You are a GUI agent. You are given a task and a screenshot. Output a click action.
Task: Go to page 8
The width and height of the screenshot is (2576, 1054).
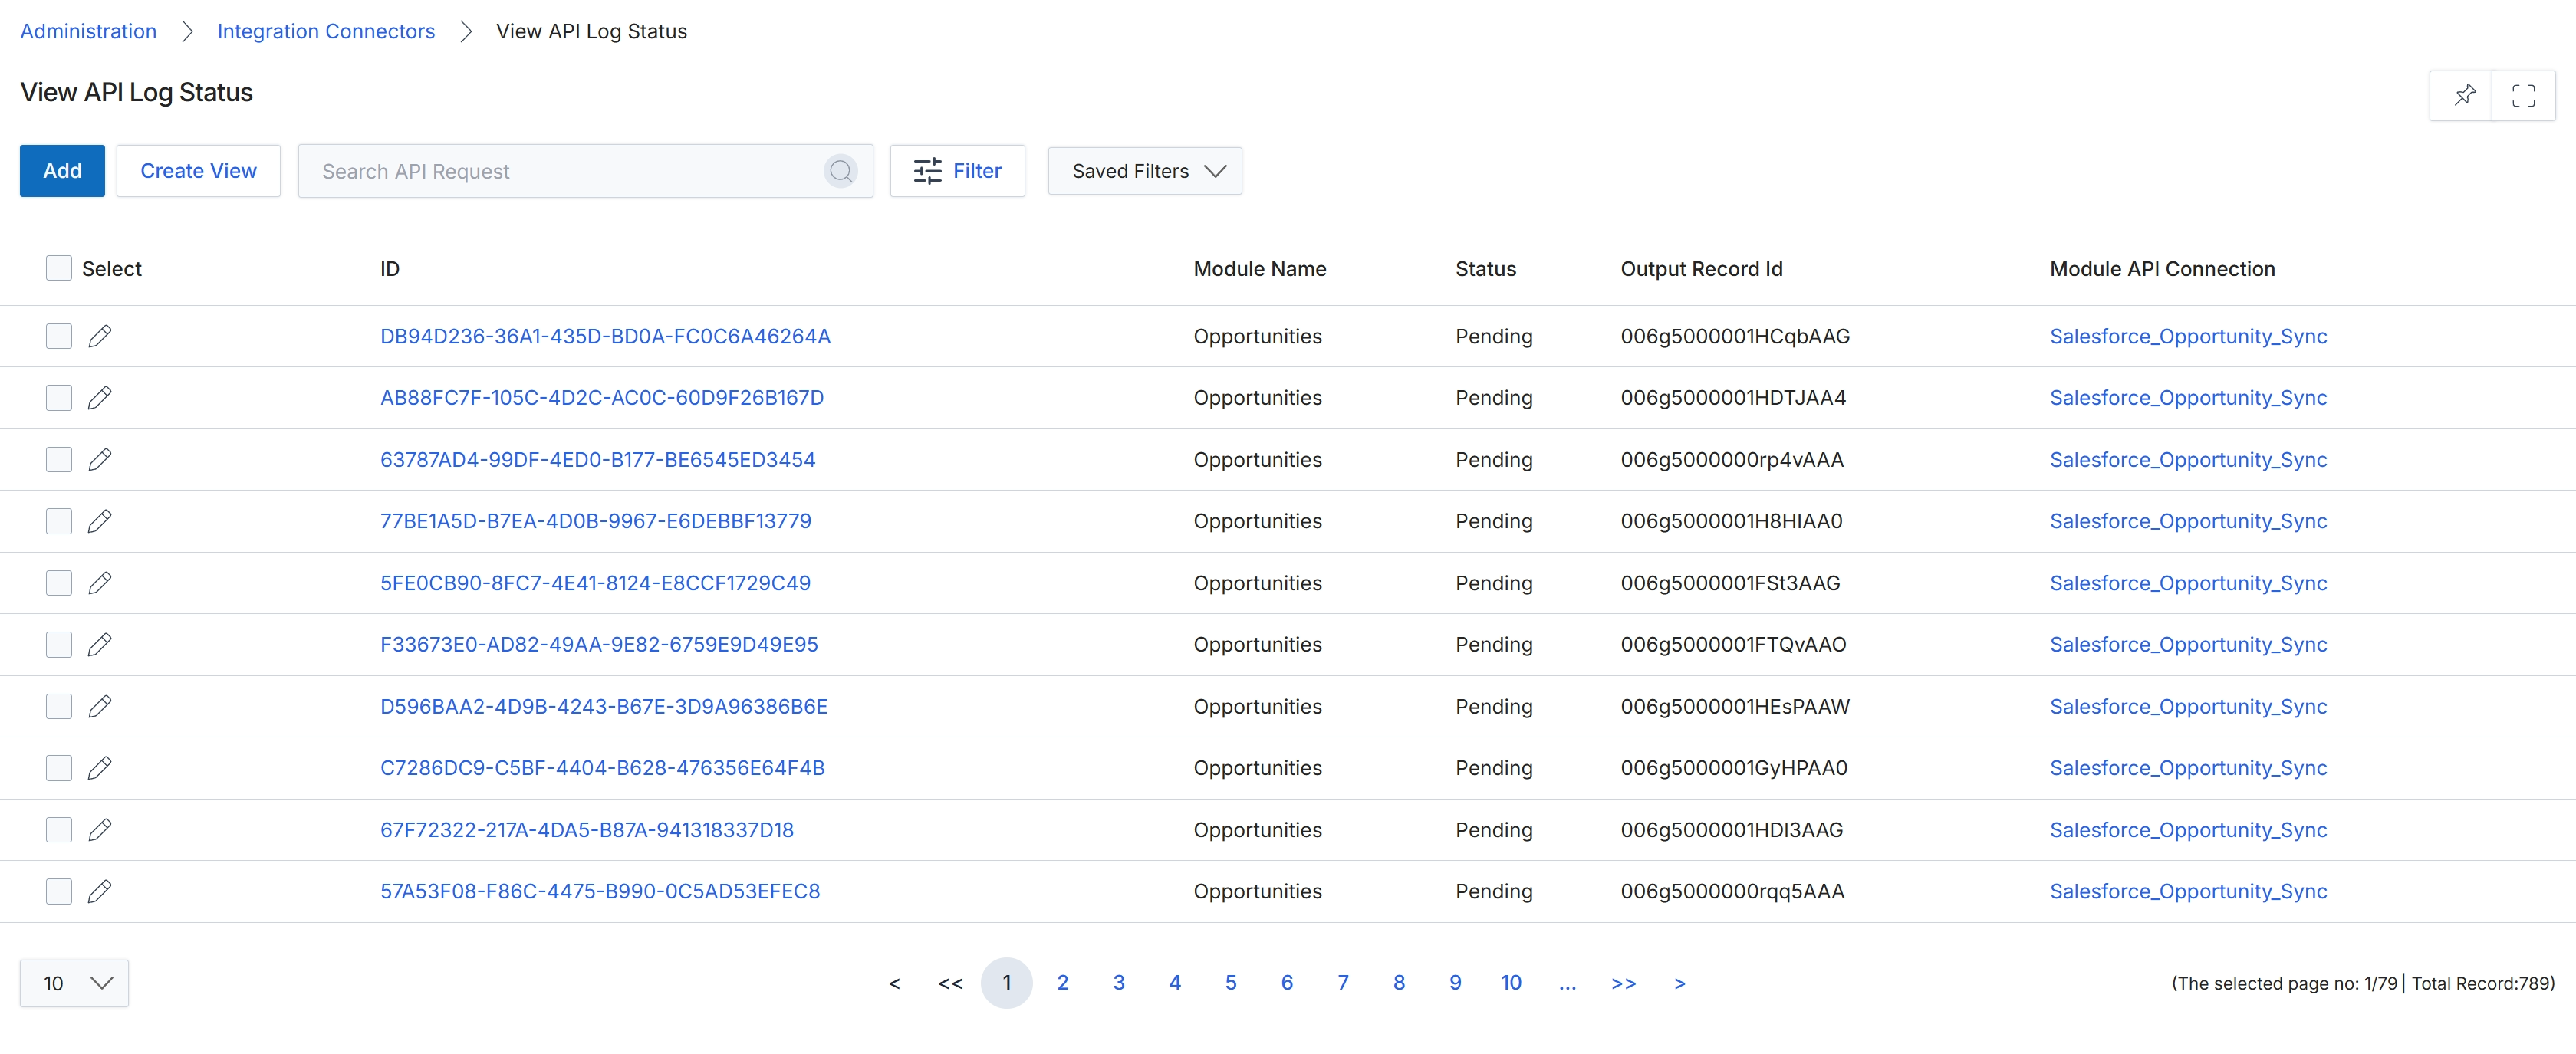1399,983
